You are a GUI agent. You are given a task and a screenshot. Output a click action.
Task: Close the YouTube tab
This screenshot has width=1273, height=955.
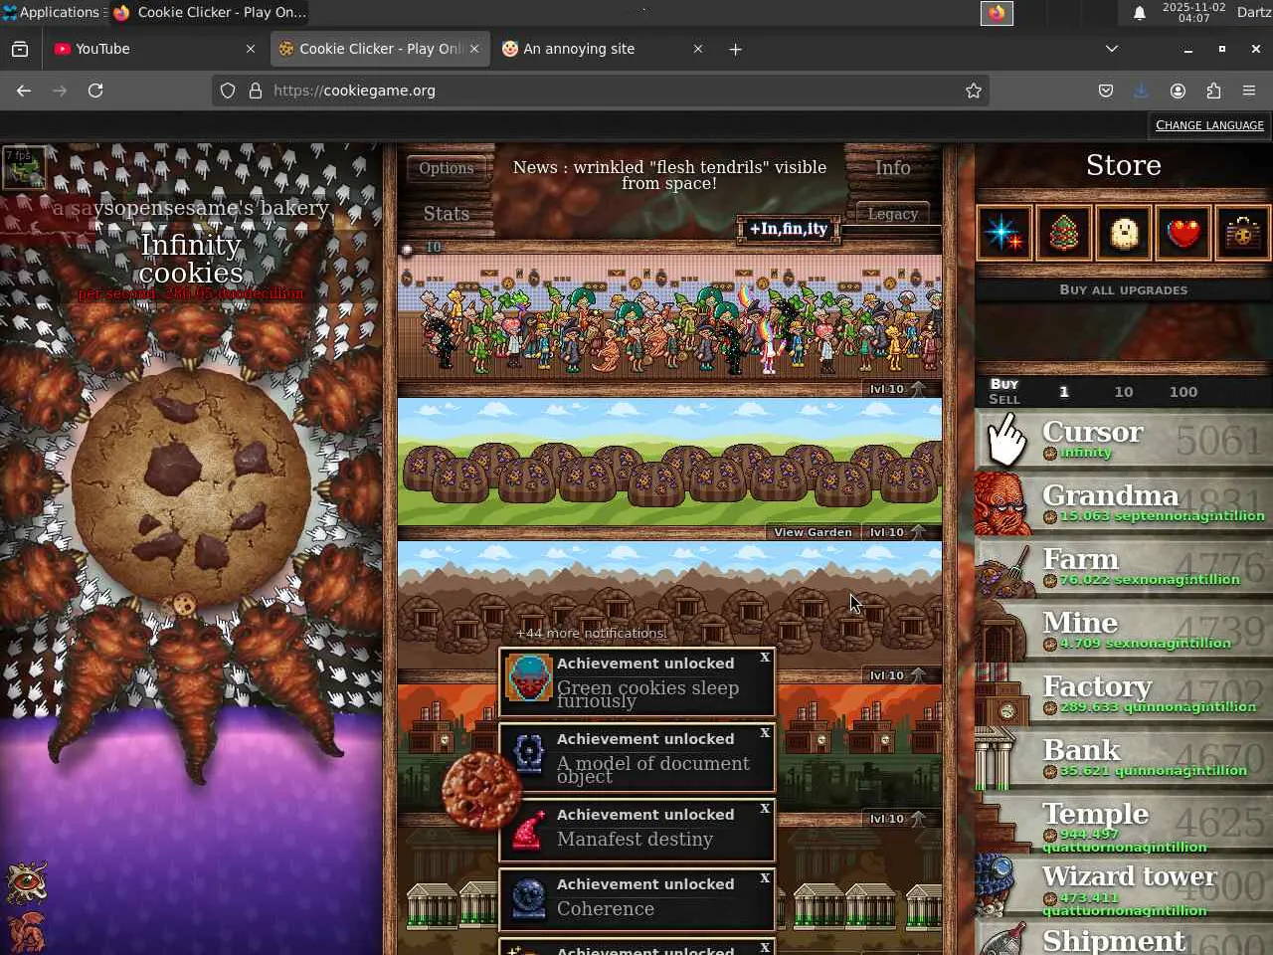pos(250,49)
